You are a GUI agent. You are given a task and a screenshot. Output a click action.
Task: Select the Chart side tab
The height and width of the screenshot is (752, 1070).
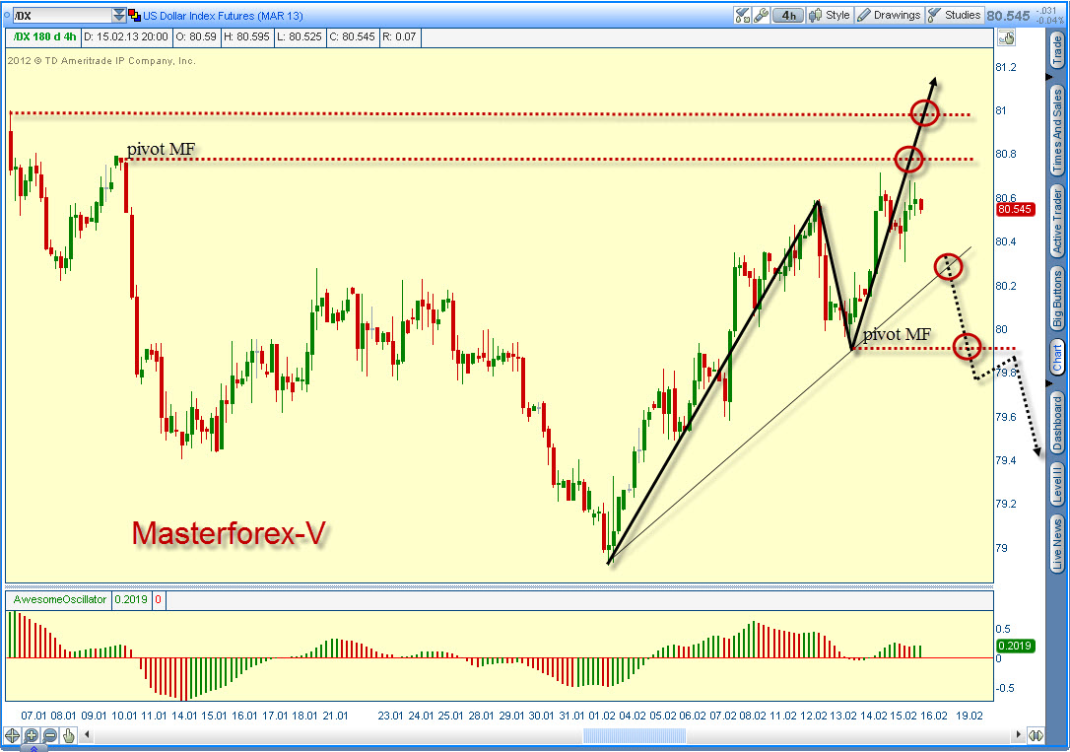(1057, 358)
